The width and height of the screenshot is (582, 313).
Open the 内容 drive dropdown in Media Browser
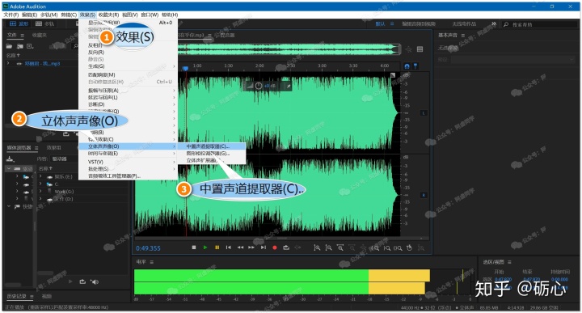click(x=65, y=159)
